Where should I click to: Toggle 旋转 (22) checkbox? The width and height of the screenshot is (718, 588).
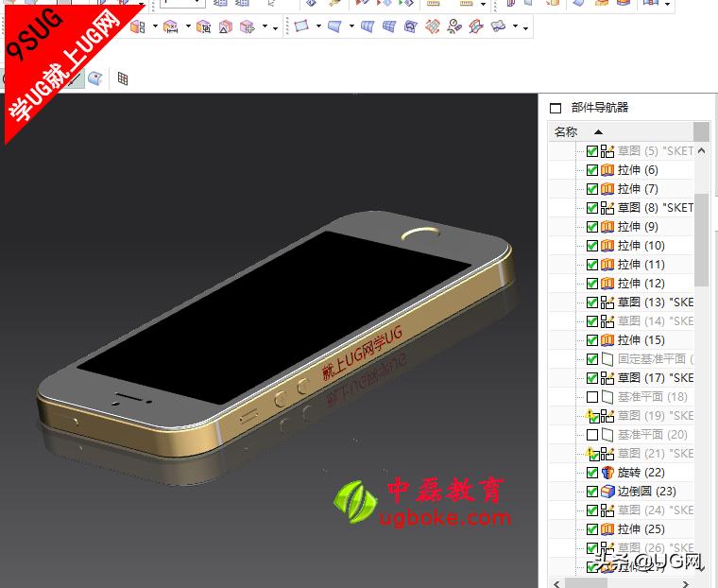click(x=592, y=473)
